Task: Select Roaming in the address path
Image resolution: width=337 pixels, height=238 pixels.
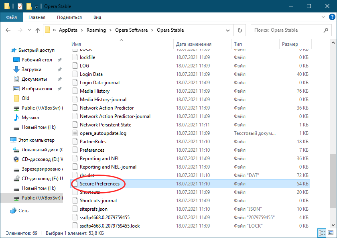Action: click(96, 30)
